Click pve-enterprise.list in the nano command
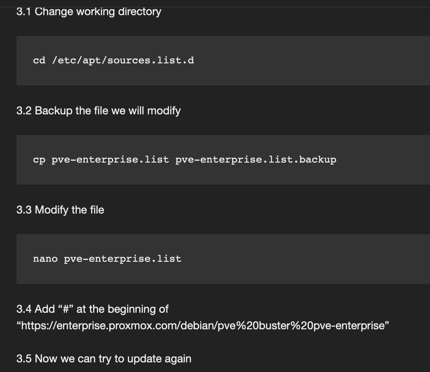Viewport: 430px width, 372px height. pos(122,259)
